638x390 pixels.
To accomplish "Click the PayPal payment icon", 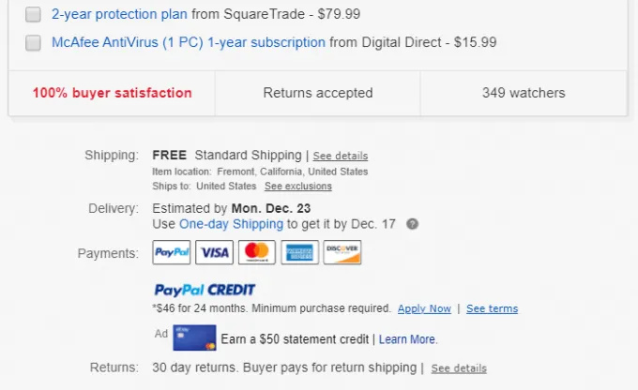I will pos(172,252).
